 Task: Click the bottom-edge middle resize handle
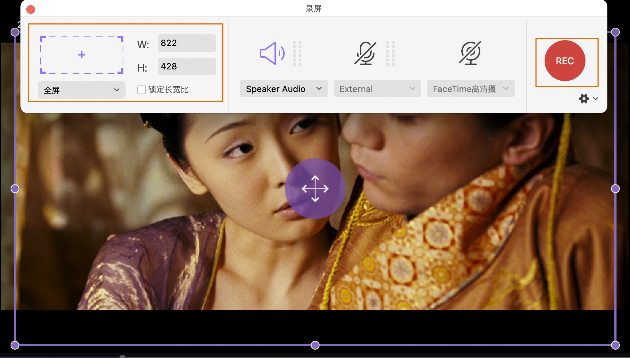(x=315, y=345)
